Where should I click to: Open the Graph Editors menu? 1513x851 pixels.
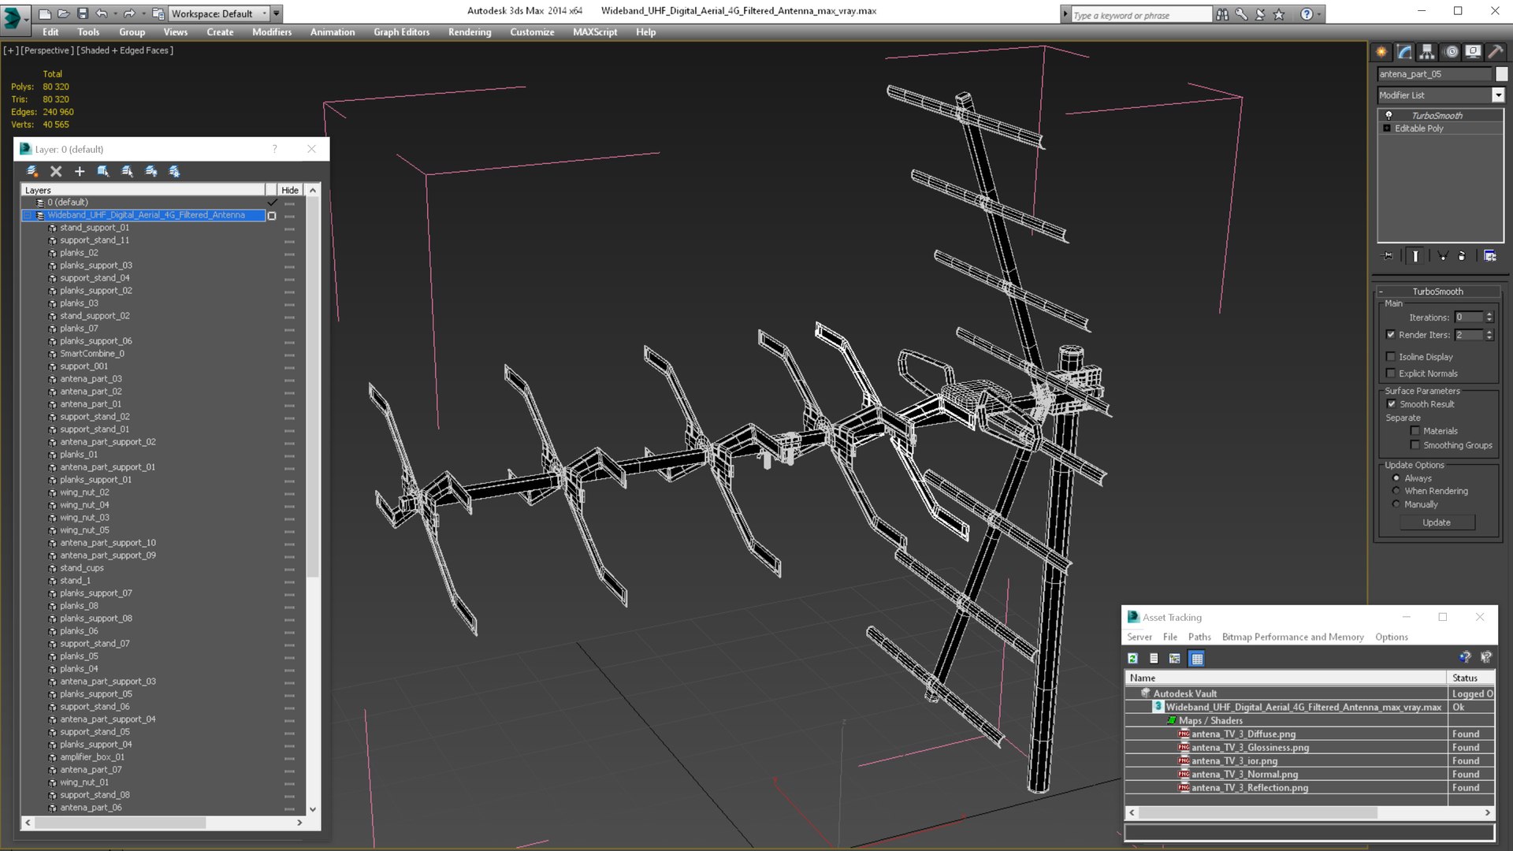tap(401, 32)
